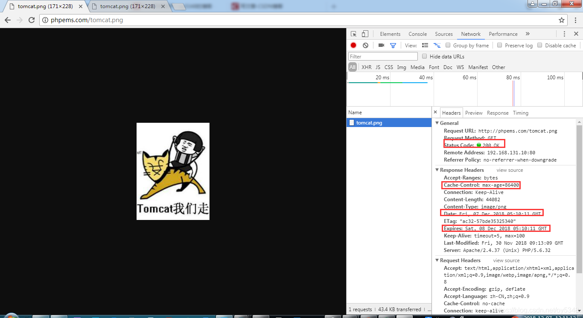Viewport: 583px width, 318px height.
Task: View source of Response Headers
Action: tap(510, 170)
